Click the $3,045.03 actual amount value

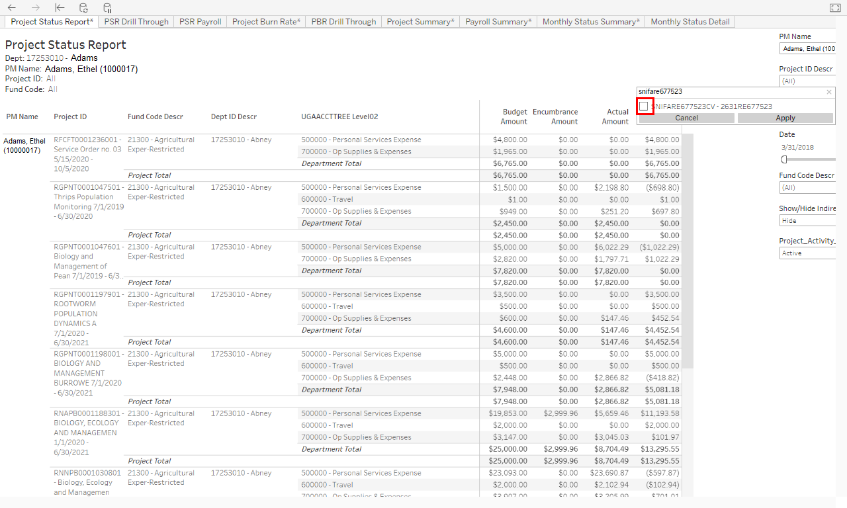click(x=611, y=437)
